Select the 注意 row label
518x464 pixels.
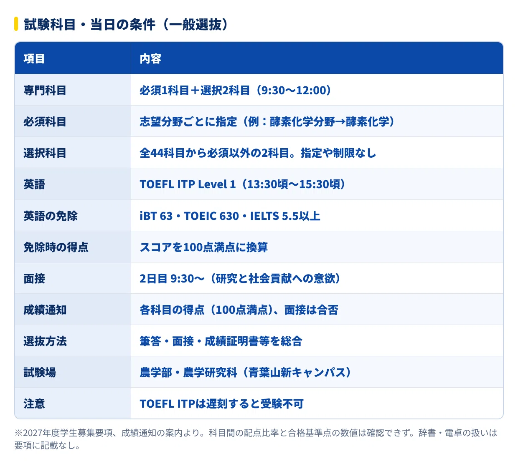coord(34,403)
